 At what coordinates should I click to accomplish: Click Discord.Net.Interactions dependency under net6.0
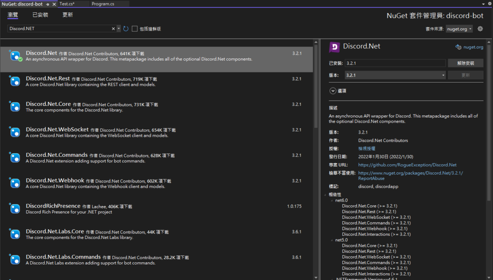coord(376,234)
